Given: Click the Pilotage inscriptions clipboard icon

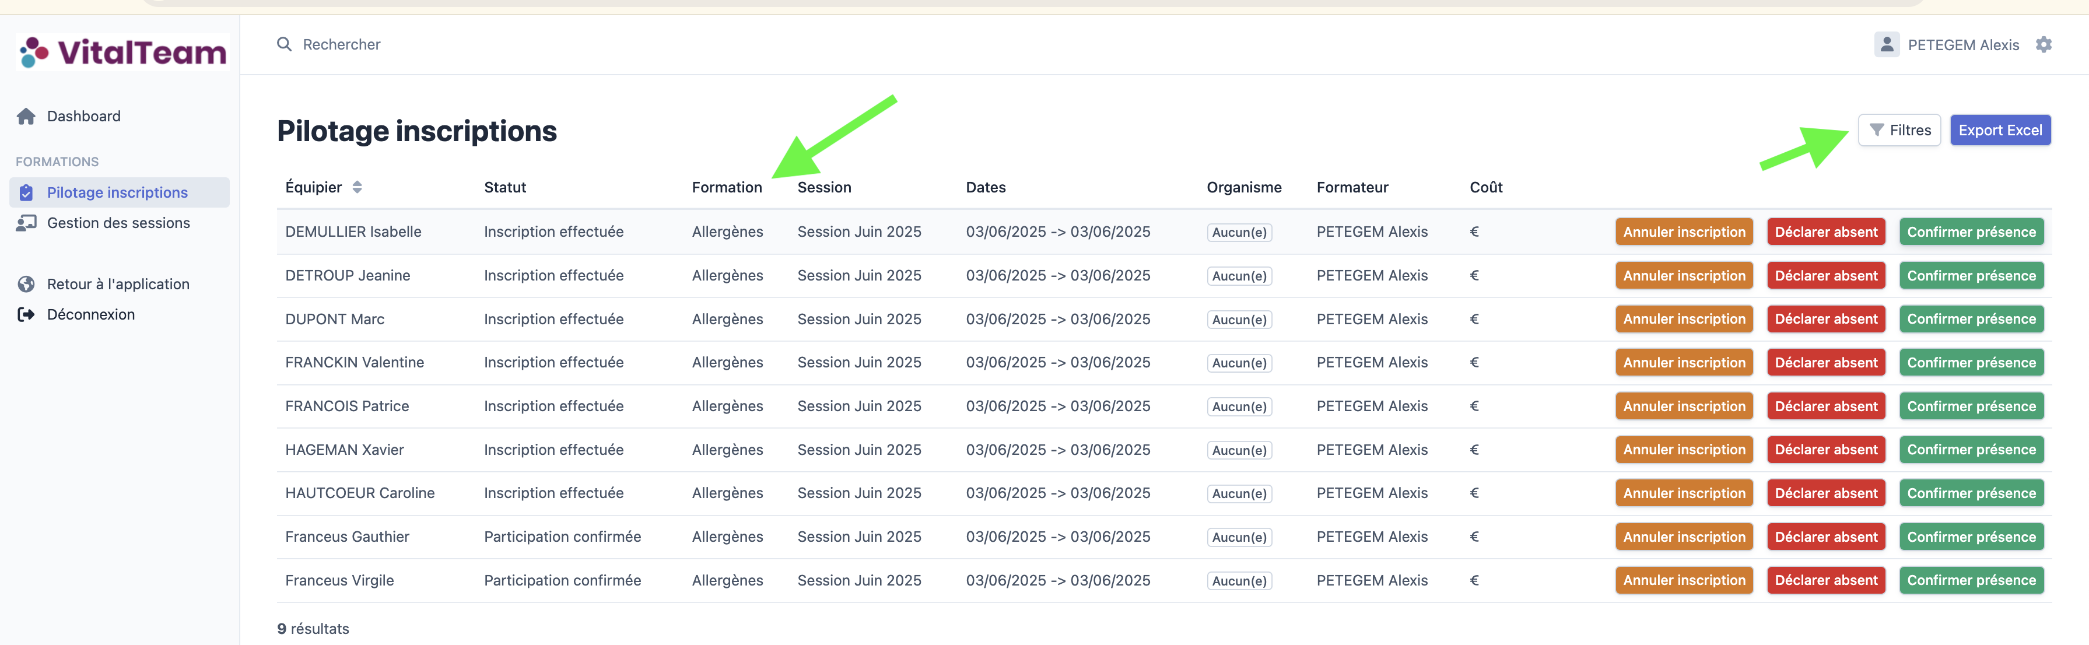Looking at the screenshot, I should tap(26, 192).
